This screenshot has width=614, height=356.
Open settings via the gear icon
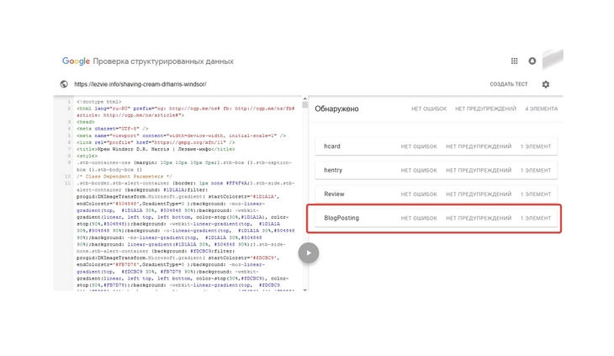click(545, 84)
